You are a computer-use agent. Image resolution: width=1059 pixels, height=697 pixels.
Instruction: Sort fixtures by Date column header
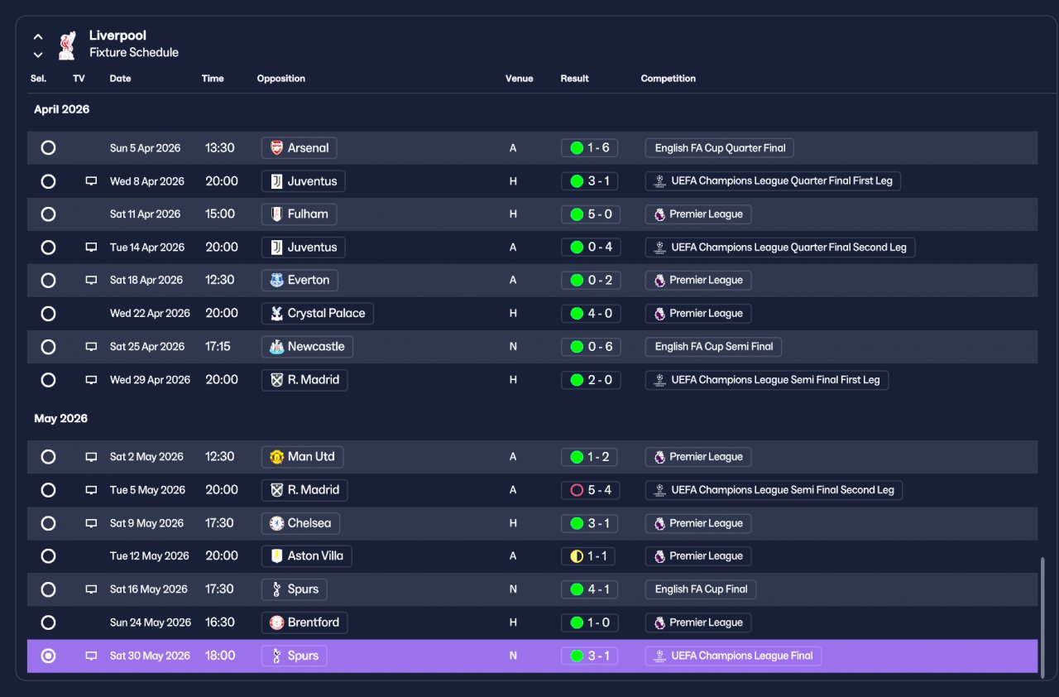tap(120, 79)
